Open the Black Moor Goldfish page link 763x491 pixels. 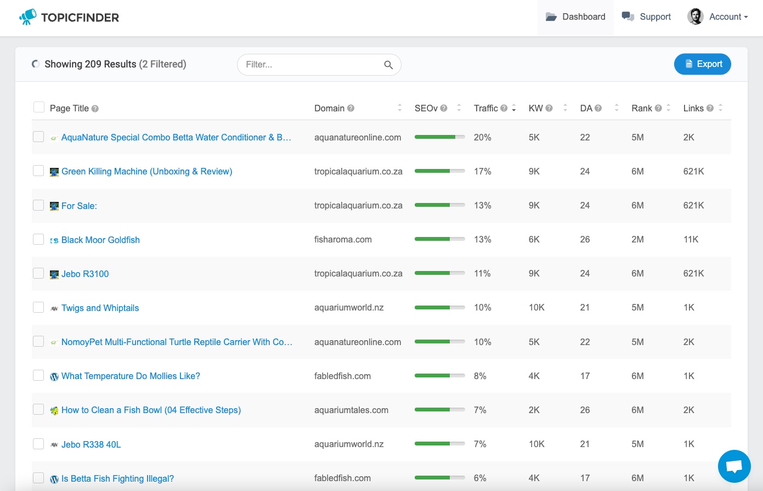pos(100,240)
